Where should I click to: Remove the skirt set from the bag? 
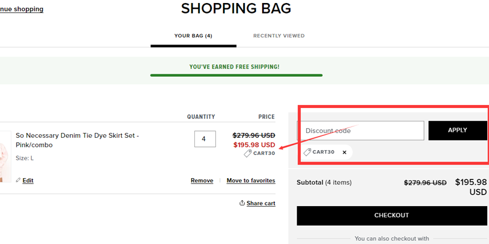(202, 181)
